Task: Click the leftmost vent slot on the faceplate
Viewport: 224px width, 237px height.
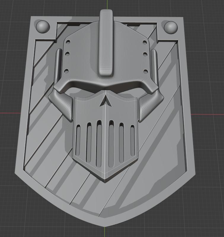Action: coord(78,140)
